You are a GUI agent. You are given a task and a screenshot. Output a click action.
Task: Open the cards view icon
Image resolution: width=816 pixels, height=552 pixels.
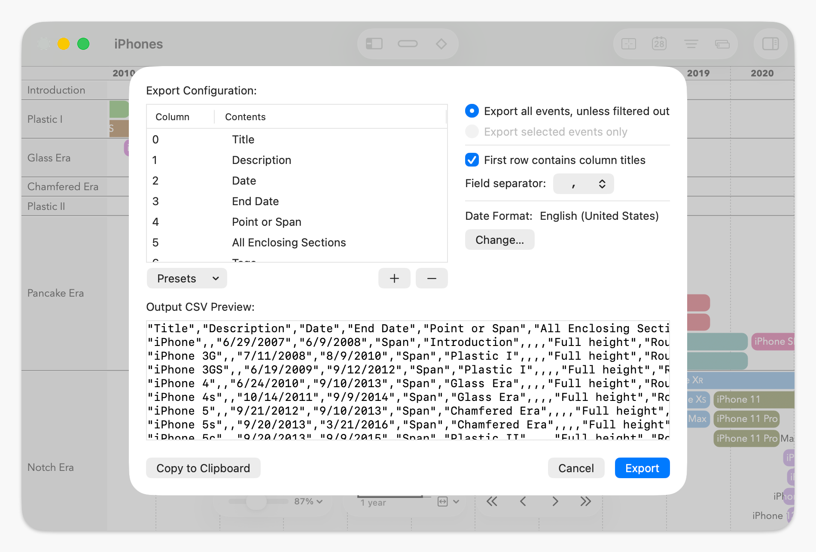point(722,43)
